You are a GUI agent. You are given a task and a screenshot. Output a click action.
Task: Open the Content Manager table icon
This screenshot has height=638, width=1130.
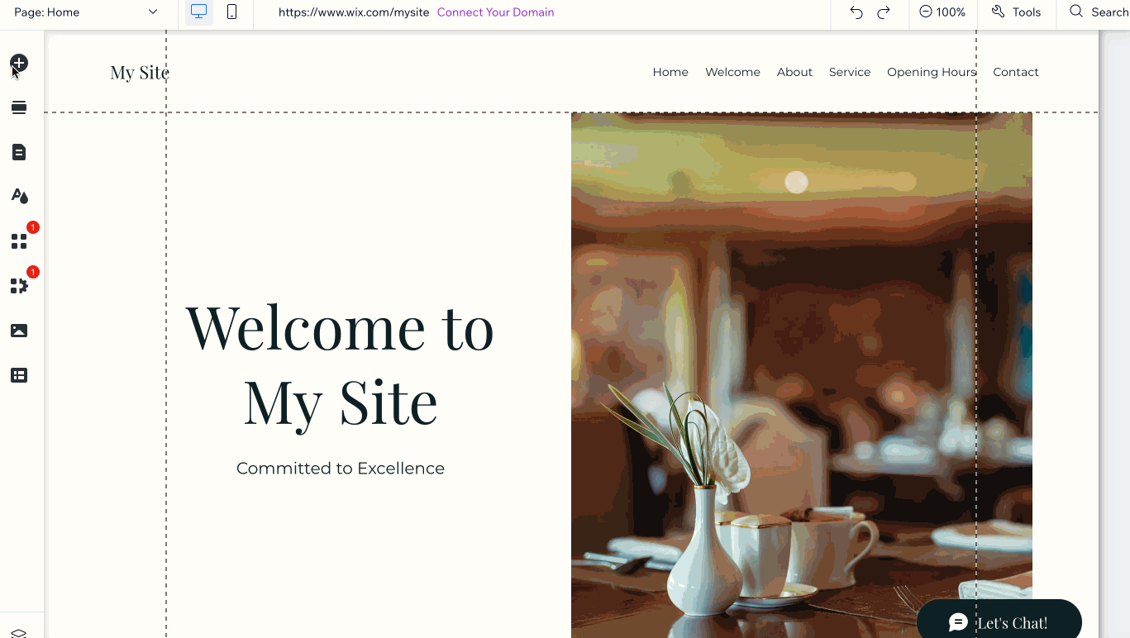(x=19, y=375)
